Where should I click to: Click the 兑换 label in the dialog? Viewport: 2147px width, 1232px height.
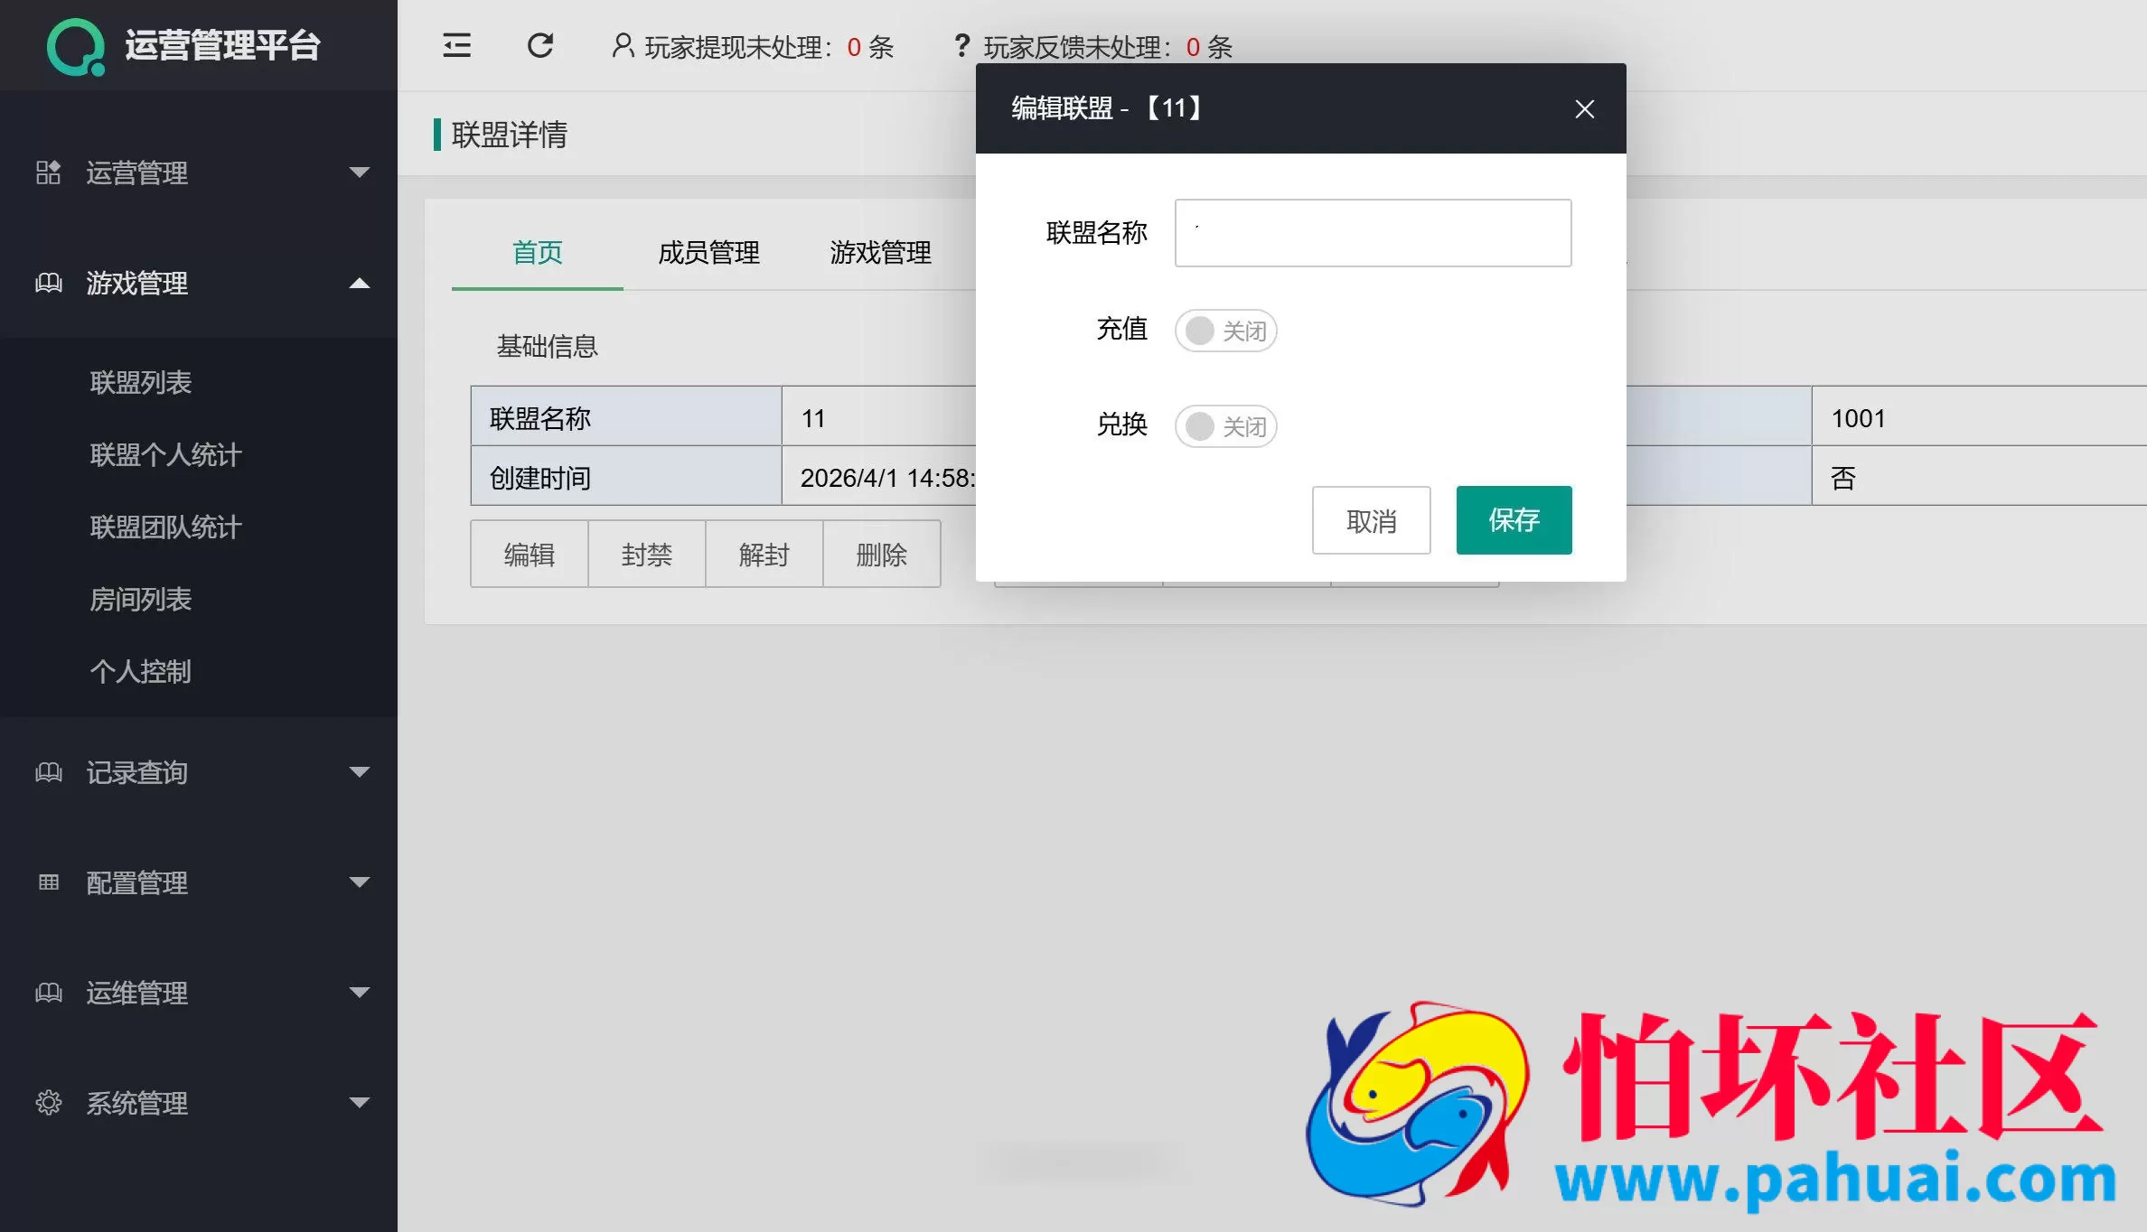1121,425
